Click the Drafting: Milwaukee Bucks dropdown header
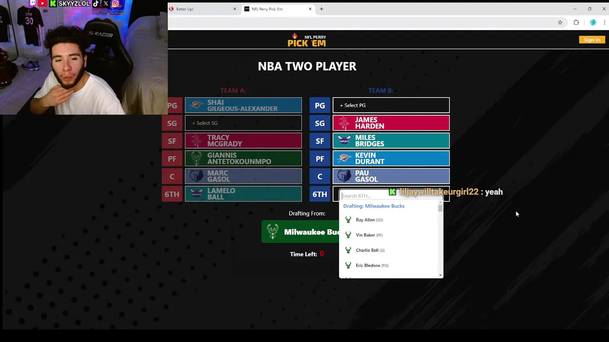The image size is (609, 342). pos(374,206)
